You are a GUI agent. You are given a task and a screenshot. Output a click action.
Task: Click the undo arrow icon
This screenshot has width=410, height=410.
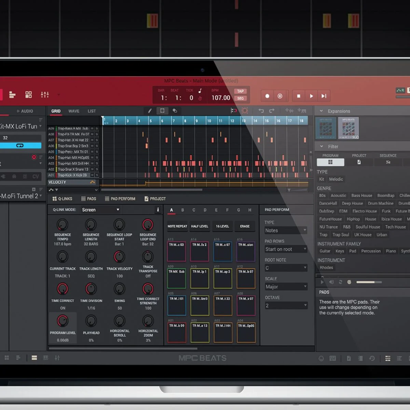[261, 111]
